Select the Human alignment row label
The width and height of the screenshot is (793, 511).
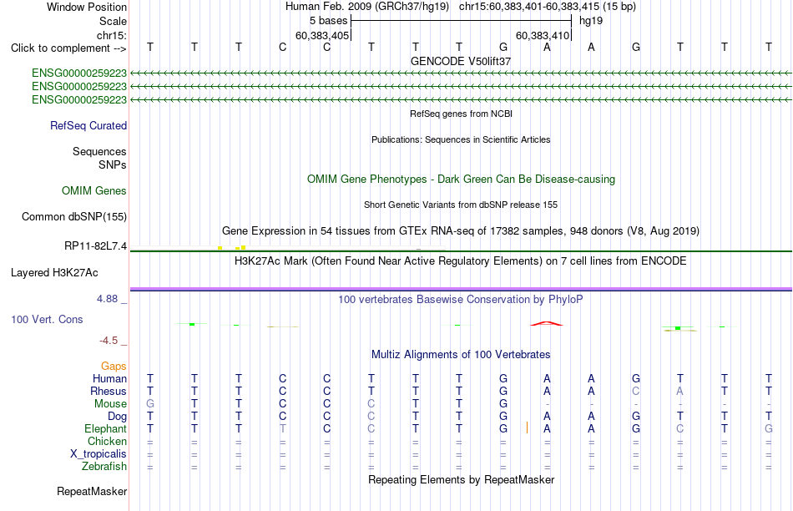109,378
